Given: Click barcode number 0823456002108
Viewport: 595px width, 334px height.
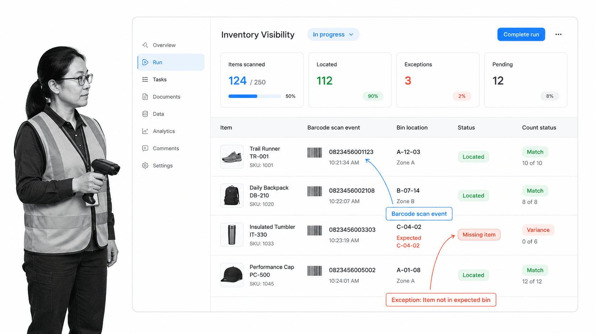Looking at the screenshot, I should [x=352, y=191].
